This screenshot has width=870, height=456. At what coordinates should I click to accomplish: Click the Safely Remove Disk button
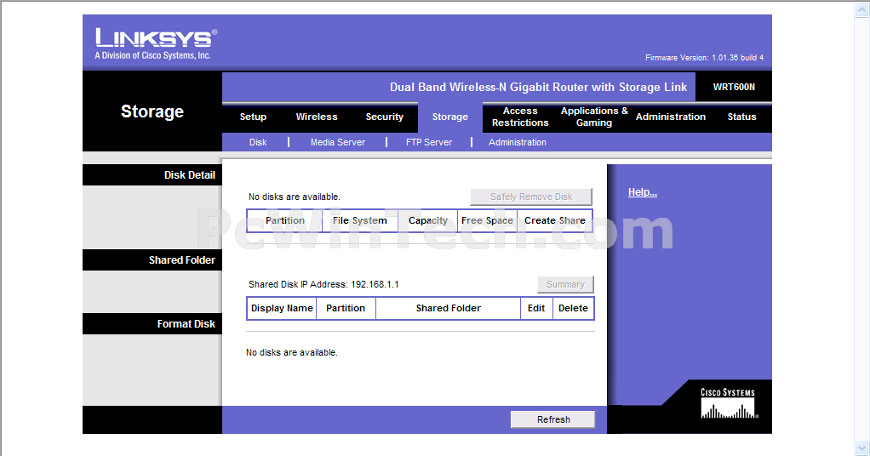click(x=531, y=197)
